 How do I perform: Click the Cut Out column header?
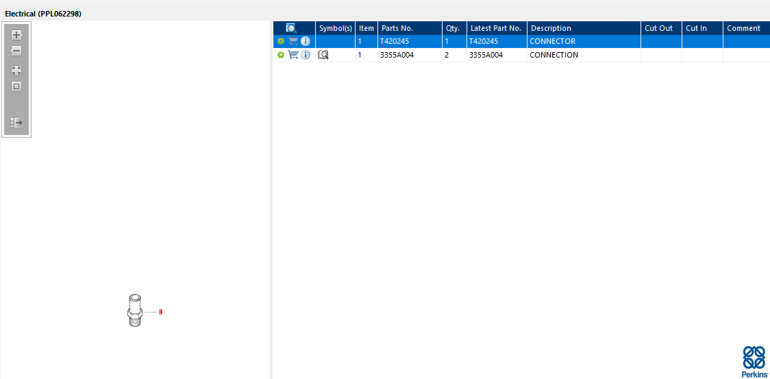tap(662, 28)
